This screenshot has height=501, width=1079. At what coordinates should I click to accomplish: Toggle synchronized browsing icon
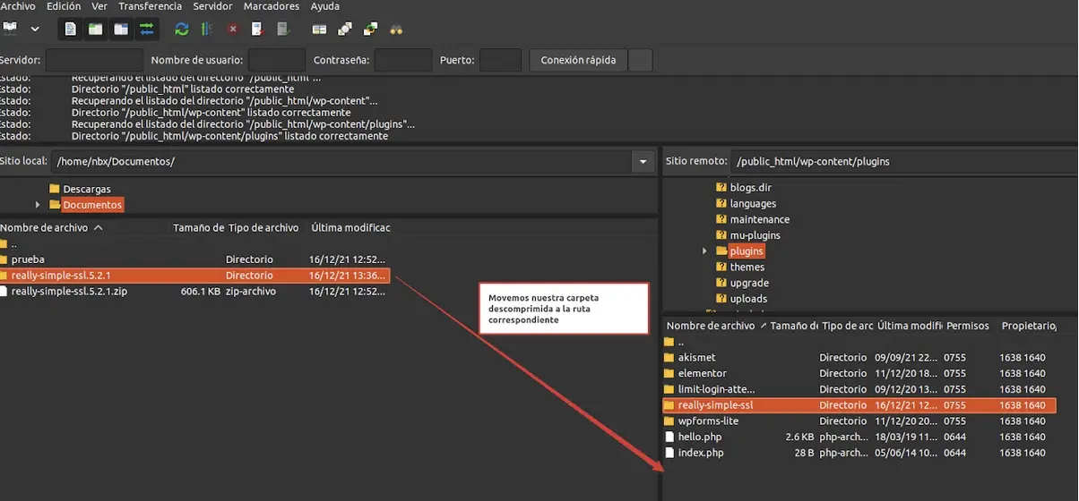(370, 29)
